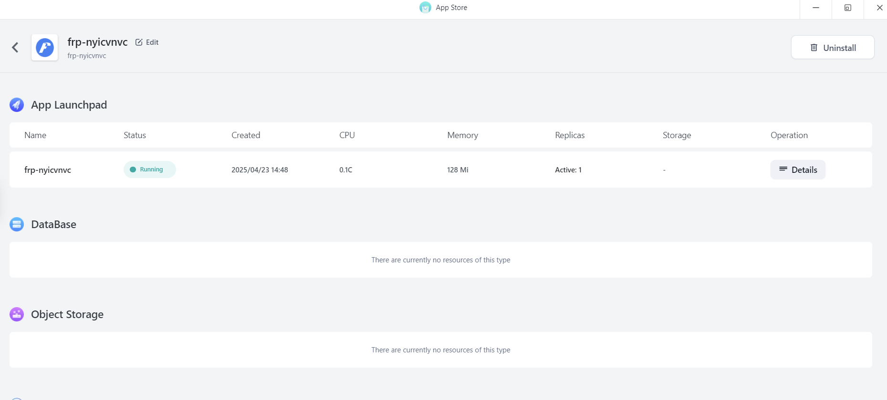Click the Operation column header

point(789,135)
